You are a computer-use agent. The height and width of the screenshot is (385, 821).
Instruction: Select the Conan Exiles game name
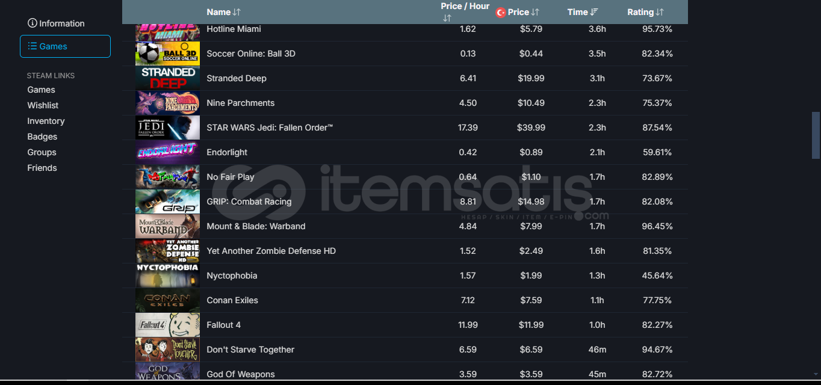232,300
